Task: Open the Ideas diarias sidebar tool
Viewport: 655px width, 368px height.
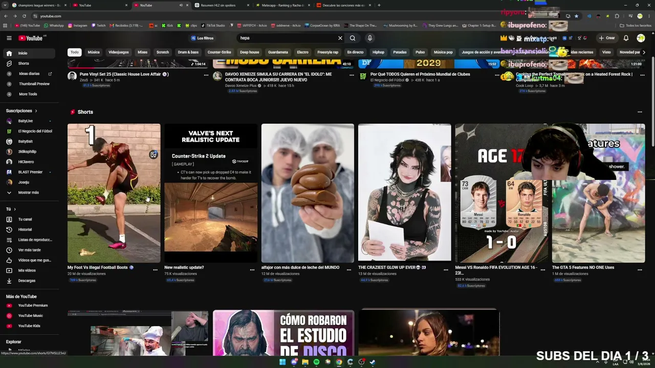Action: click(x=29, y=74)
